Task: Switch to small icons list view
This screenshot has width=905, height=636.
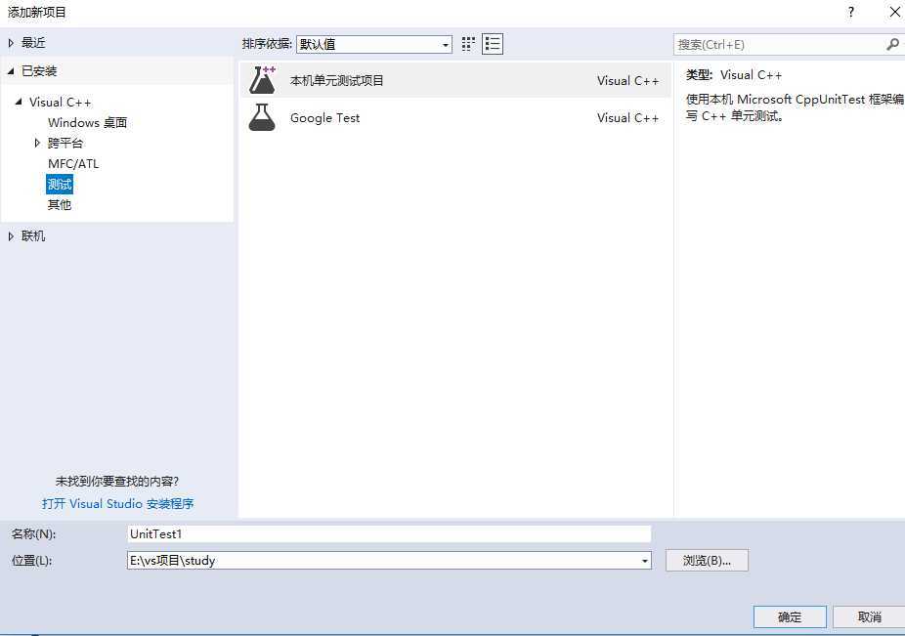Action: 493,44
